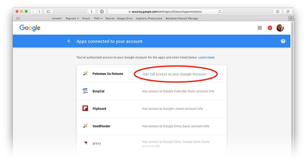Screen dimensions: 306x160
Task: Open the Google apps grid launcher
Action: coord(260,28)
